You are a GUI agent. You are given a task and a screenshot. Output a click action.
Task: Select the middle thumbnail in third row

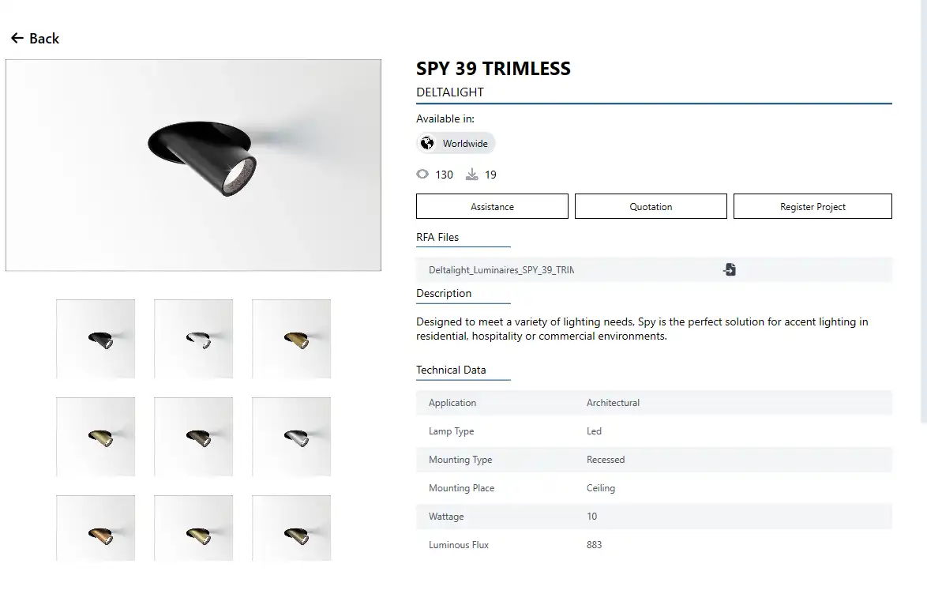[193, 529]
